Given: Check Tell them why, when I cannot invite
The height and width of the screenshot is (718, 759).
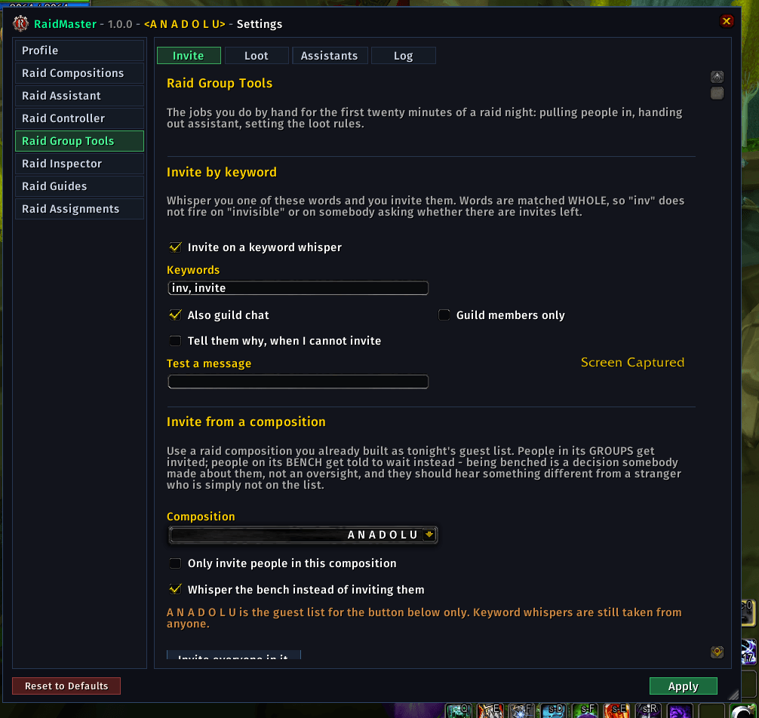Looking at the screenshot, I should click(x=175, y=341).
